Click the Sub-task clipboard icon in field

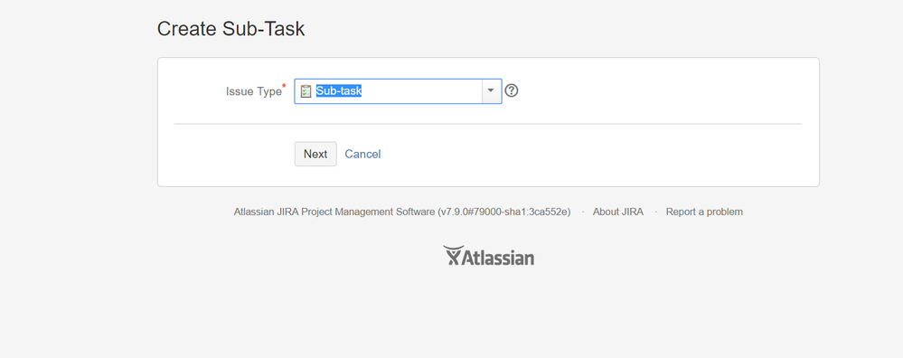coord(306,91)
